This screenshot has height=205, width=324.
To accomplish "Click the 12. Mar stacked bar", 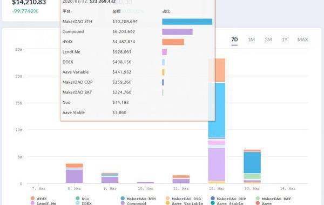I will tap(217, 121).
